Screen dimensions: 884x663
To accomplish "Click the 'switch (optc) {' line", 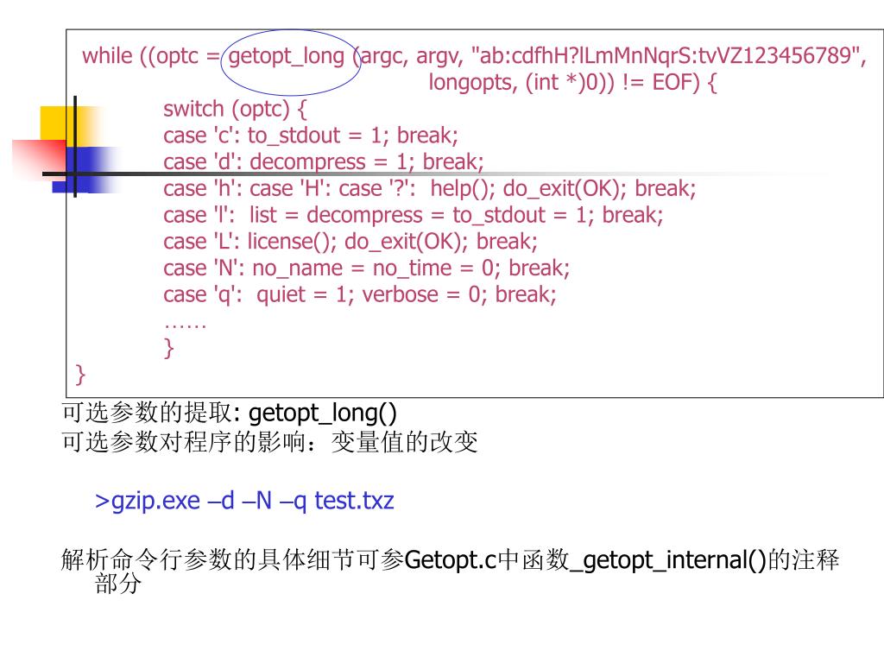I will [235, 109].
